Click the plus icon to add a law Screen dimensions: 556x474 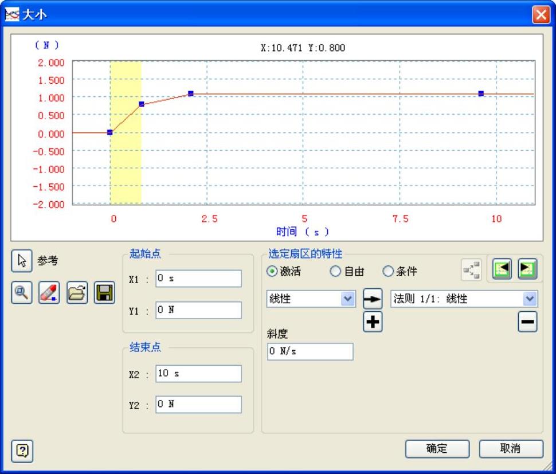[373, 323]
